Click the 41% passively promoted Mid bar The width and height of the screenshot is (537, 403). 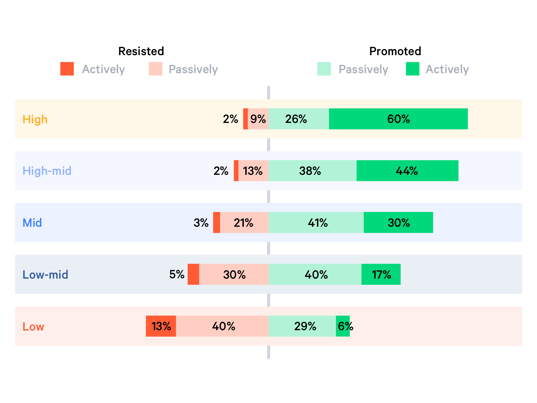pyautogui.click(x=316, y=223)
